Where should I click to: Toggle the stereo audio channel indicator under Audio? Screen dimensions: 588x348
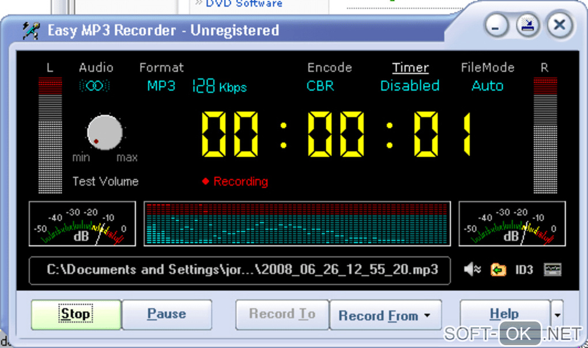[x=95, y=86]
